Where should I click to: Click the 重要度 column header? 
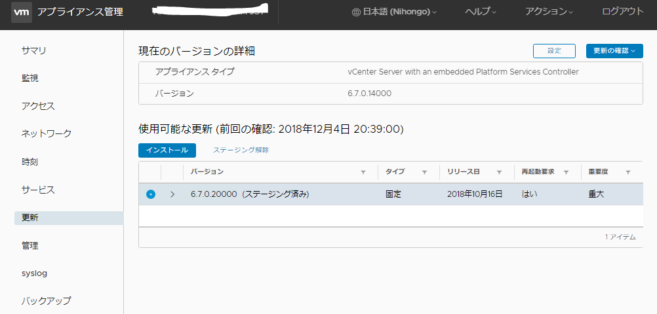pos(600,172)
